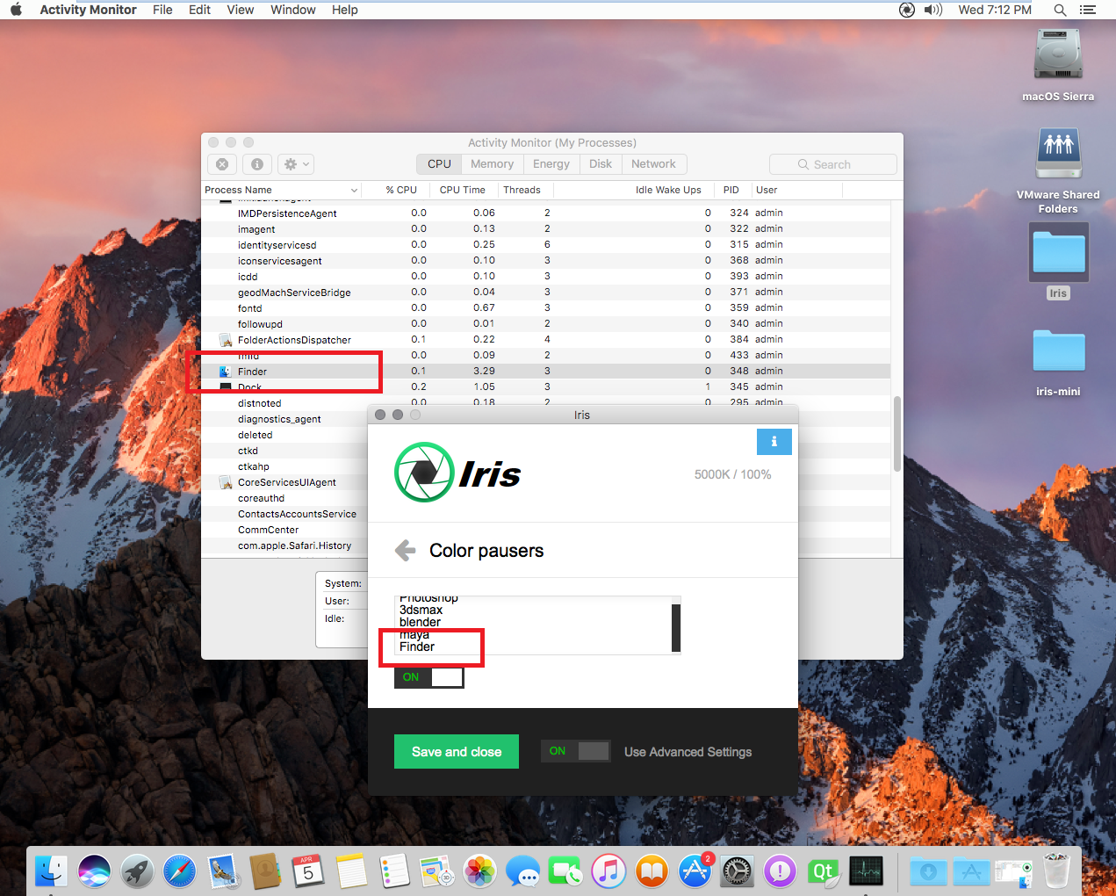This screenshot has height=896, width=1116.
Task: Open Safari from the Dock
Action: coord(179,871)
